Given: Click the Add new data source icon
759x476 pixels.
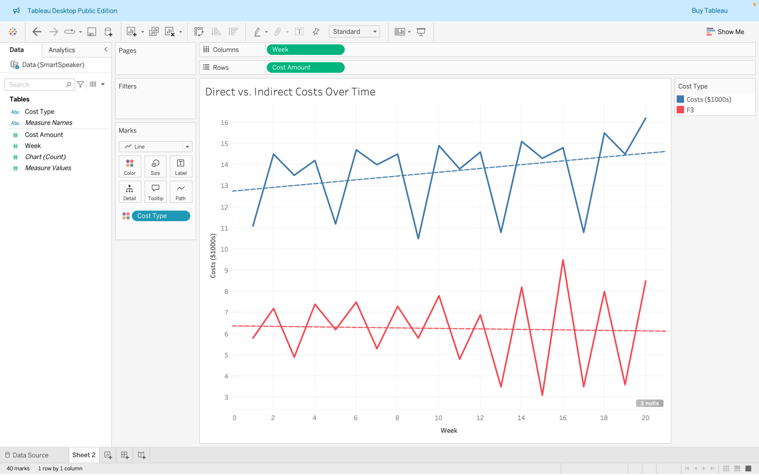Looking at the screenshot, I should [x=108, y=32].
